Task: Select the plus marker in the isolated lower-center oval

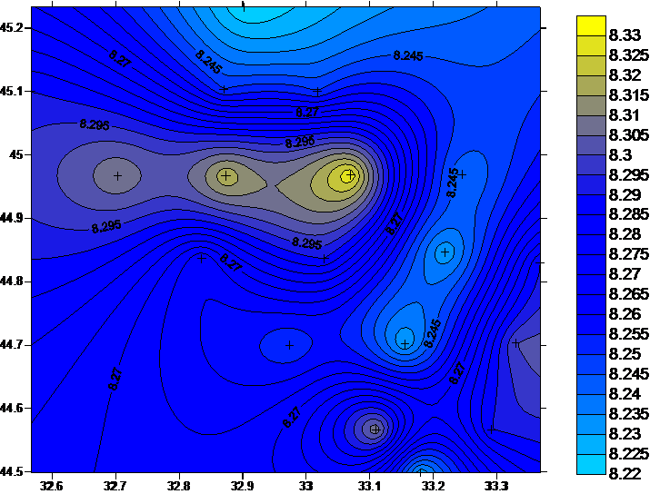Action: 289,345
